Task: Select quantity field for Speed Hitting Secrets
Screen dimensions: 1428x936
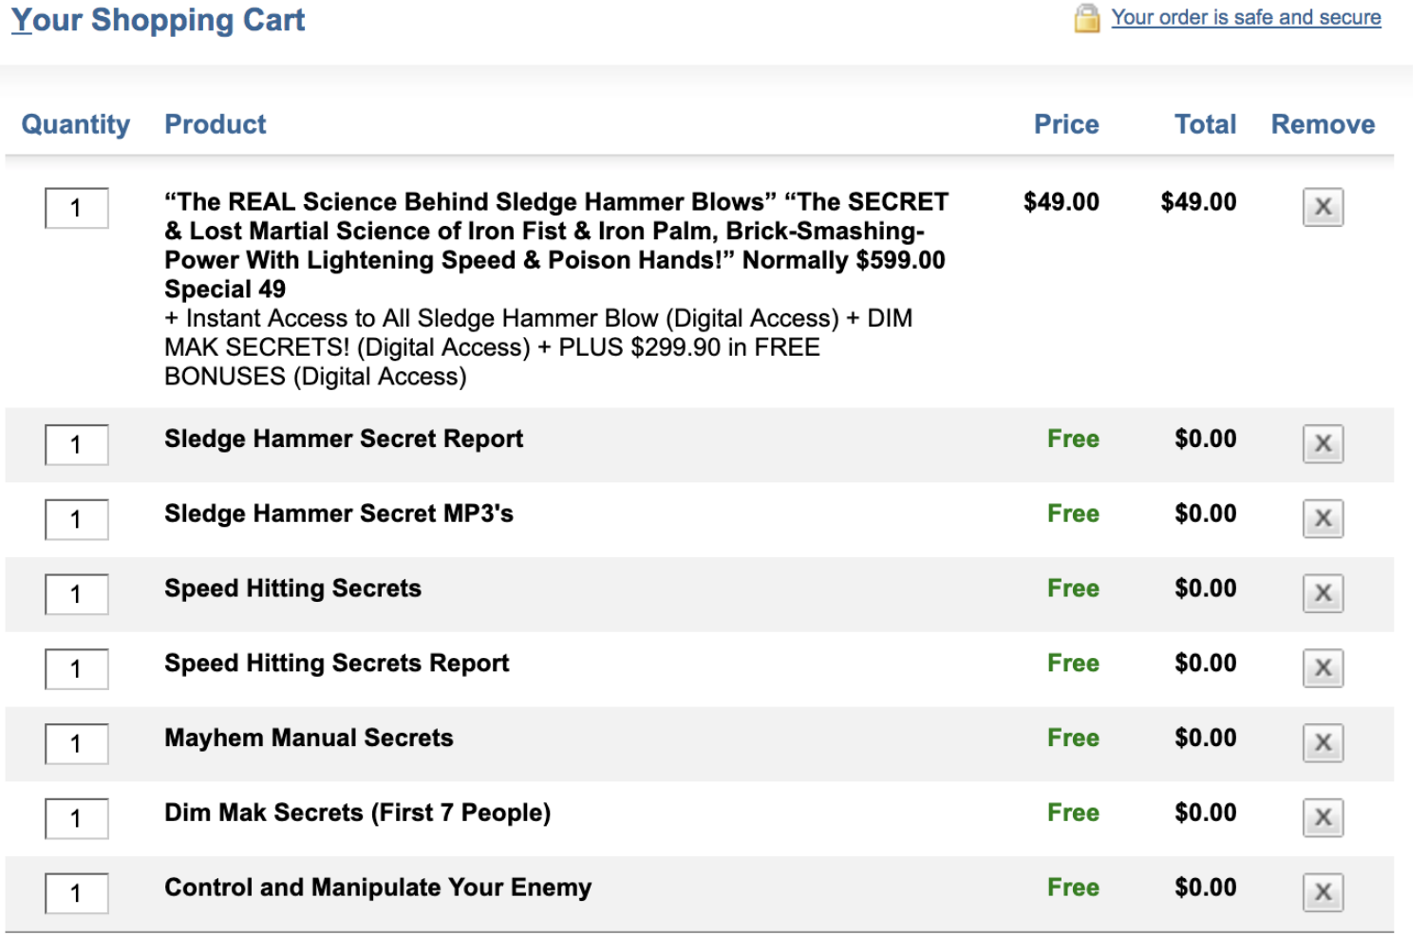Action: (x=77, y=594)
